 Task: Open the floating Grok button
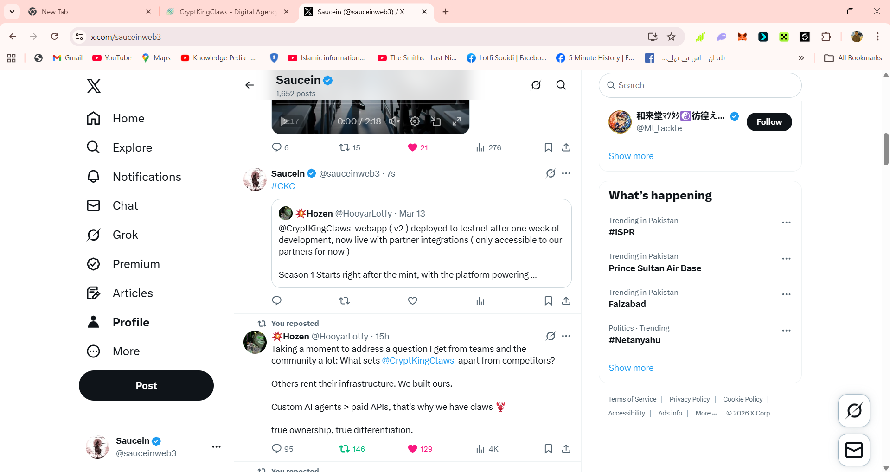pyautogui.click(x=854, y=411)
